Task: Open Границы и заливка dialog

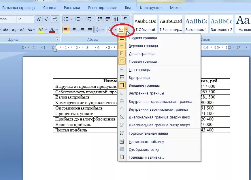Action: (159, 157)
